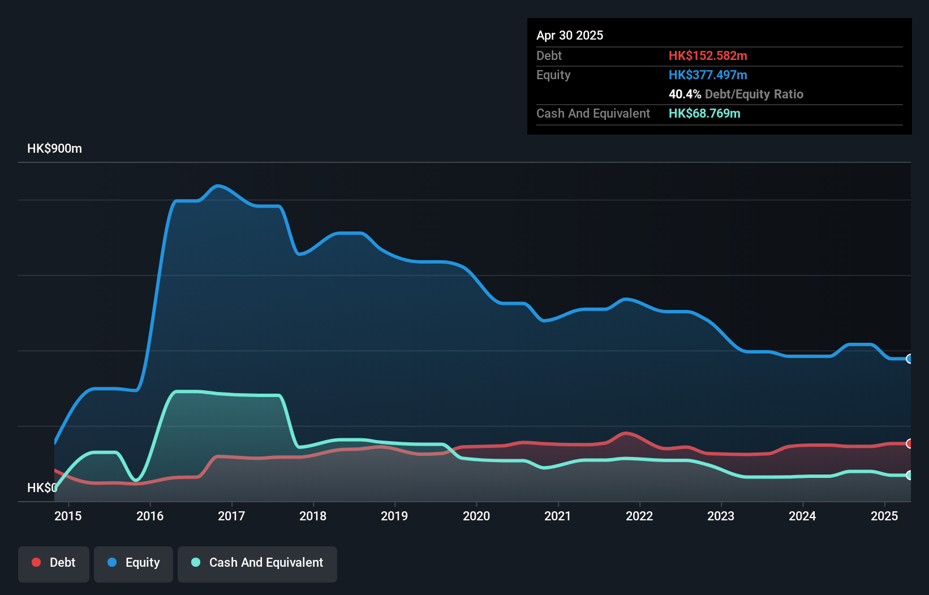
Task: Select the teal Cash endpoint marker on chart
Action: point(910,476)
